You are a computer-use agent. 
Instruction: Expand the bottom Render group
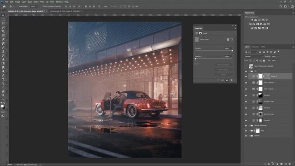pos(249,136)
